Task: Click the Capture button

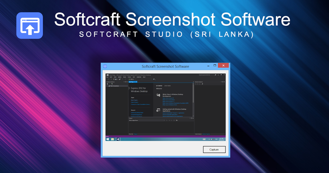Action: click(x=214, y=149)
